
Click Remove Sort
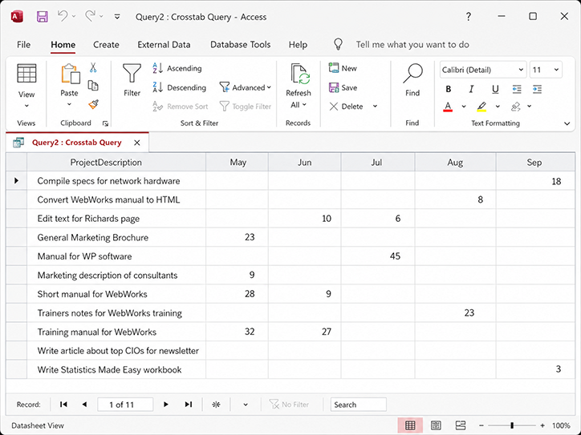181,107
